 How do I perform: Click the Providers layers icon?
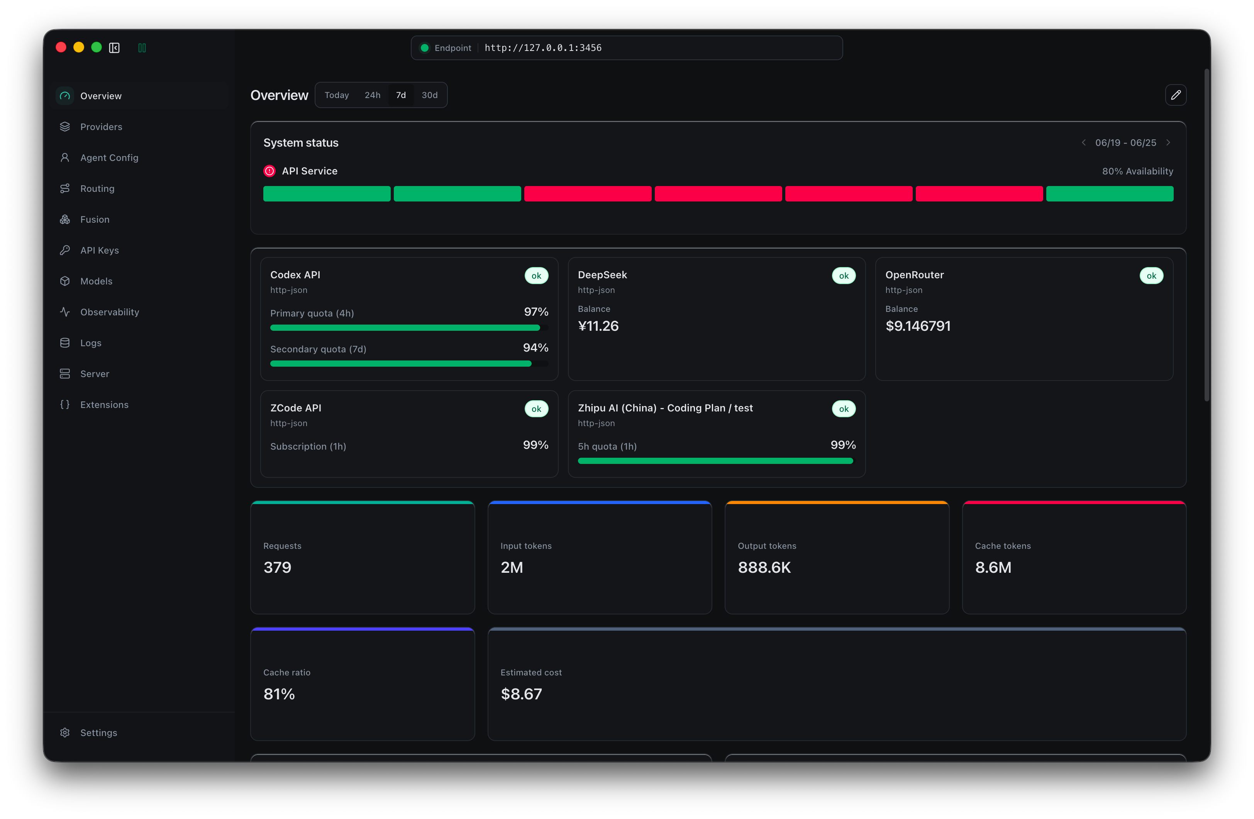click(65, 127)
